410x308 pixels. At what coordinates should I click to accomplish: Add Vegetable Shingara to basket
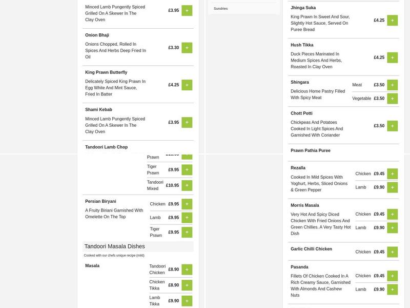click(x=392, y=99)
